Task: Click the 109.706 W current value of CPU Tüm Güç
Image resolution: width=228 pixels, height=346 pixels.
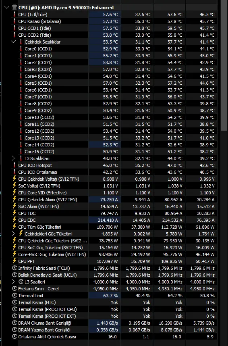Action: point(107,227)
